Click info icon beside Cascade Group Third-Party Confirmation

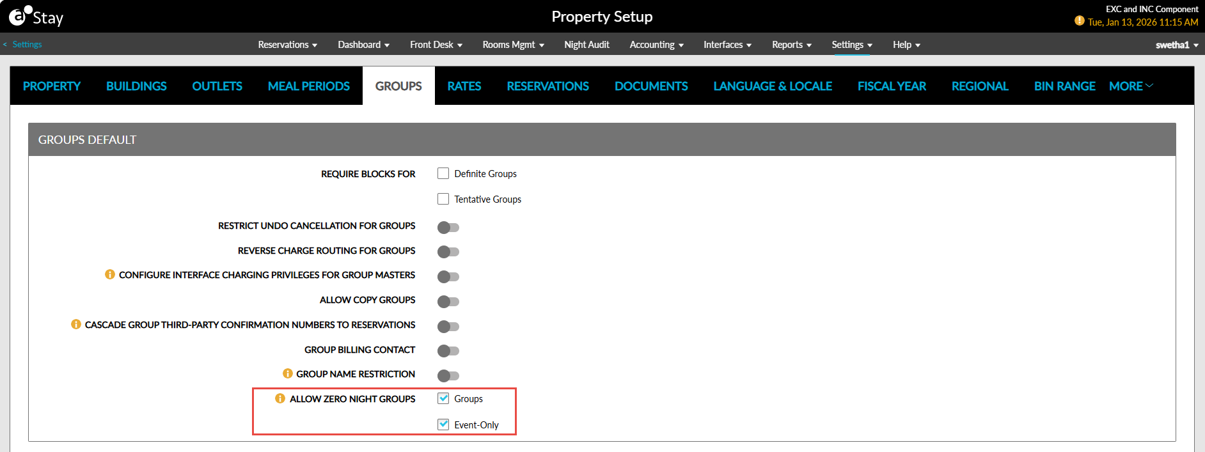[76, 324]
